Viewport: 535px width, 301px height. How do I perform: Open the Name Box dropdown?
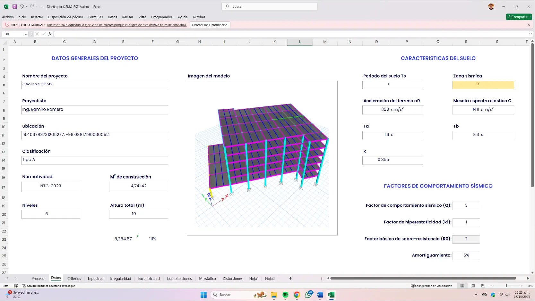point(26,34)
